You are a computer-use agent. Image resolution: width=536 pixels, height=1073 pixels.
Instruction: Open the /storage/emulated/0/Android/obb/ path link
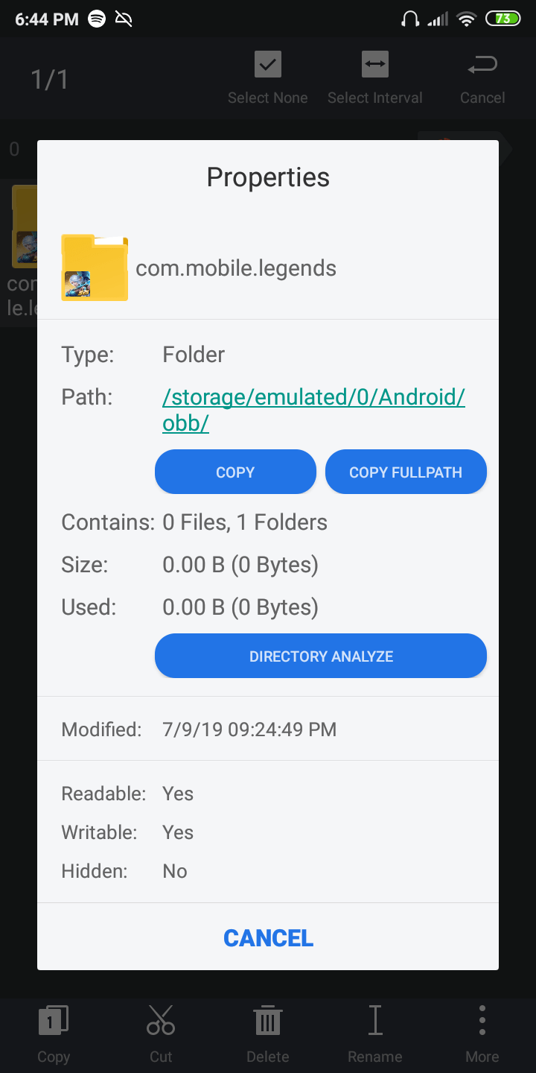click(313, 410)
